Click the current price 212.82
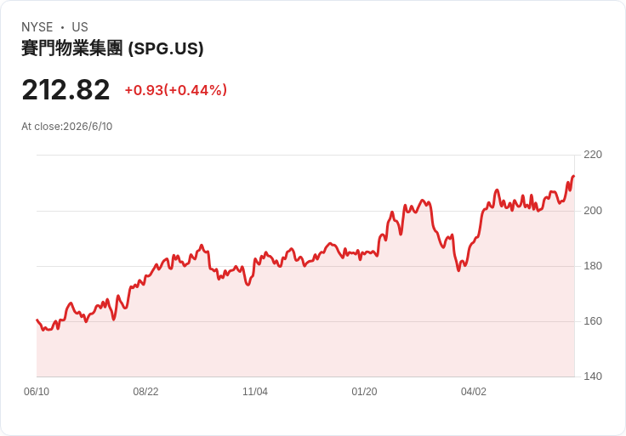The width and height of the screenshot is (626, 436). tap(65, 90)
